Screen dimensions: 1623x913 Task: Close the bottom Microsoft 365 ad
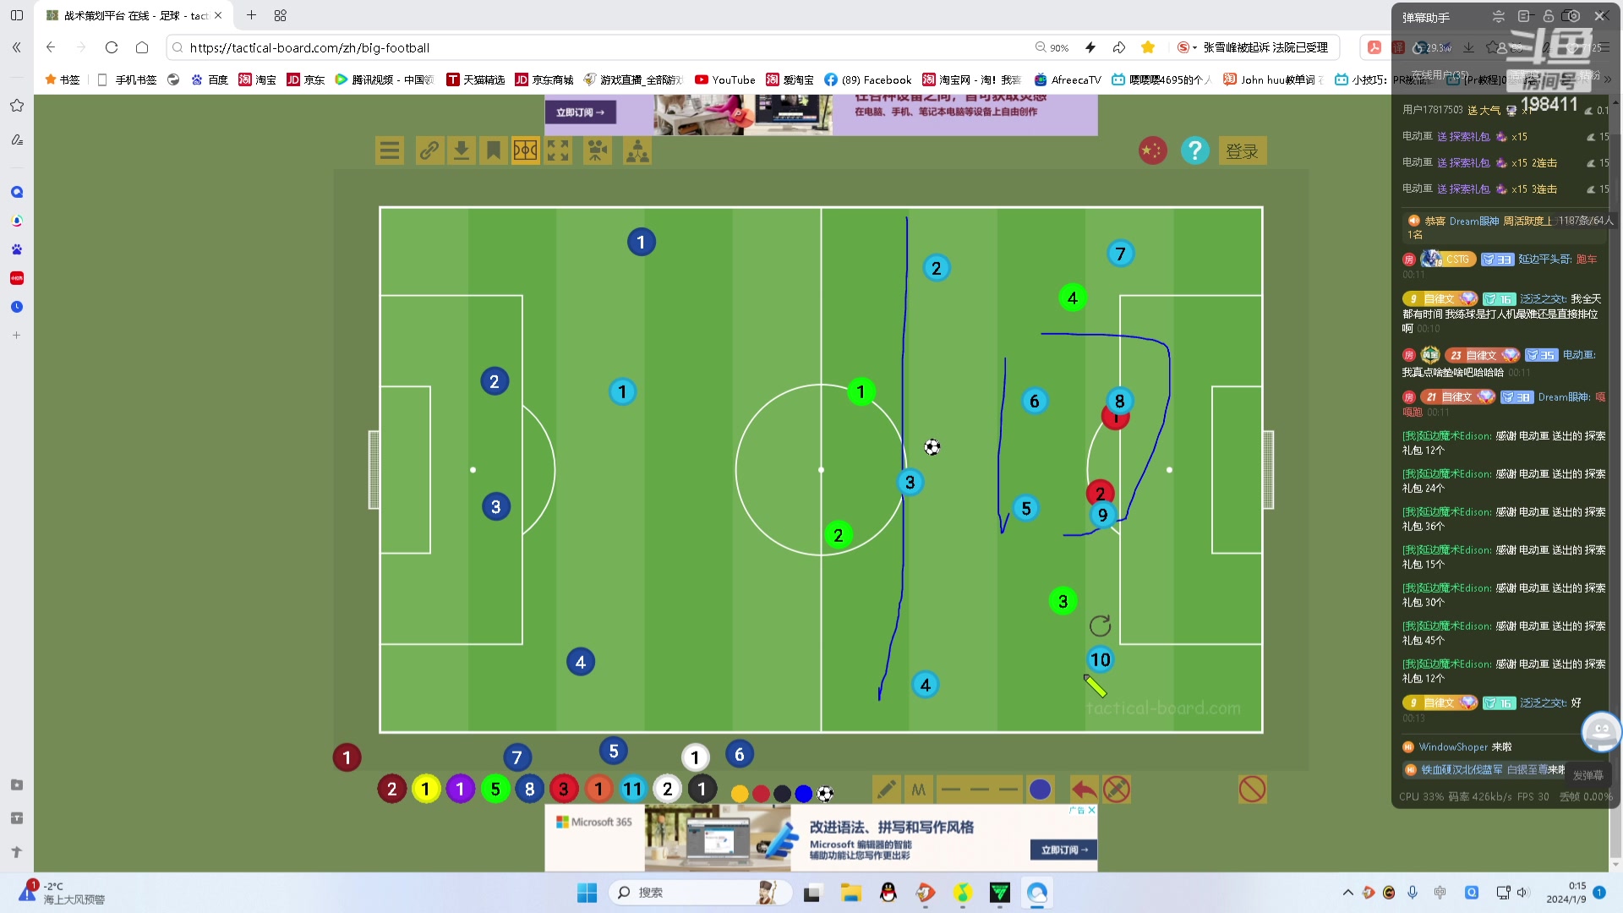coord(1092,810)
